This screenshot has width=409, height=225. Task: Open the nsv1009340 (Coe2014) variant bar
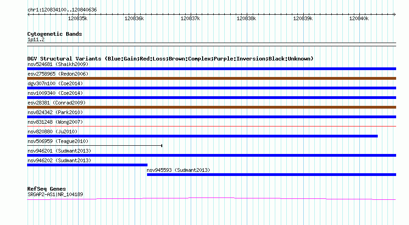coord(211,98)
